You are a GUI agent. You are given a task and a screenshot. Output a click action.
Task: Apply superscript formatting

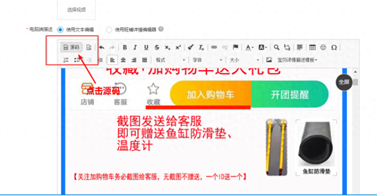coord(178,48)
